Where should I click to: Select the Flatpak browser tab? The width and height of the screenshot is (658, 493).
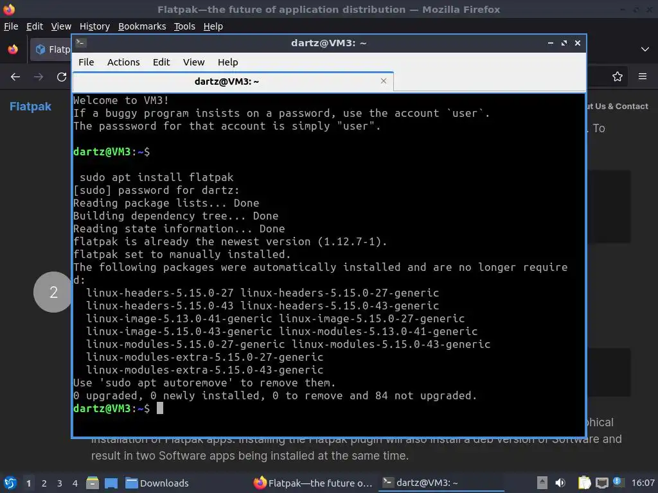point(50,49)
